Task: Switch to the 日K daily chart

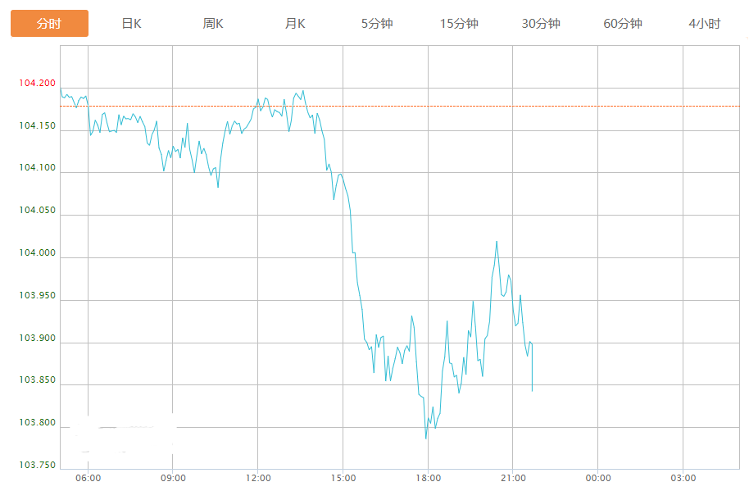Action: click(131, 24)
